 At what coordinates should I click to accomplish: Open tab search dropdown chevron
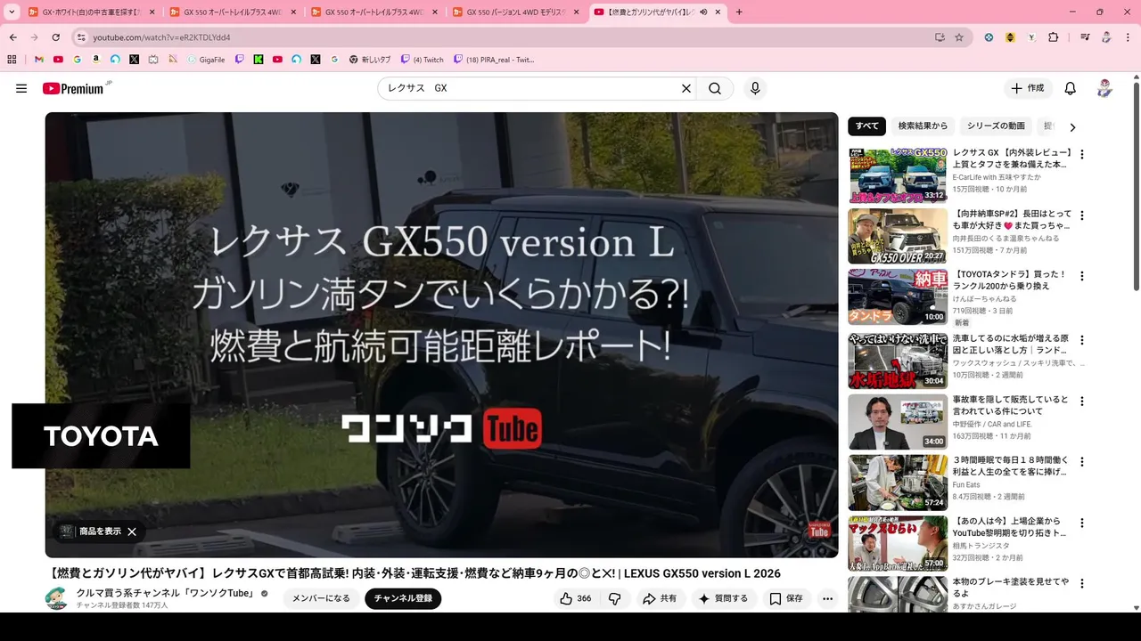coord(12,12)
